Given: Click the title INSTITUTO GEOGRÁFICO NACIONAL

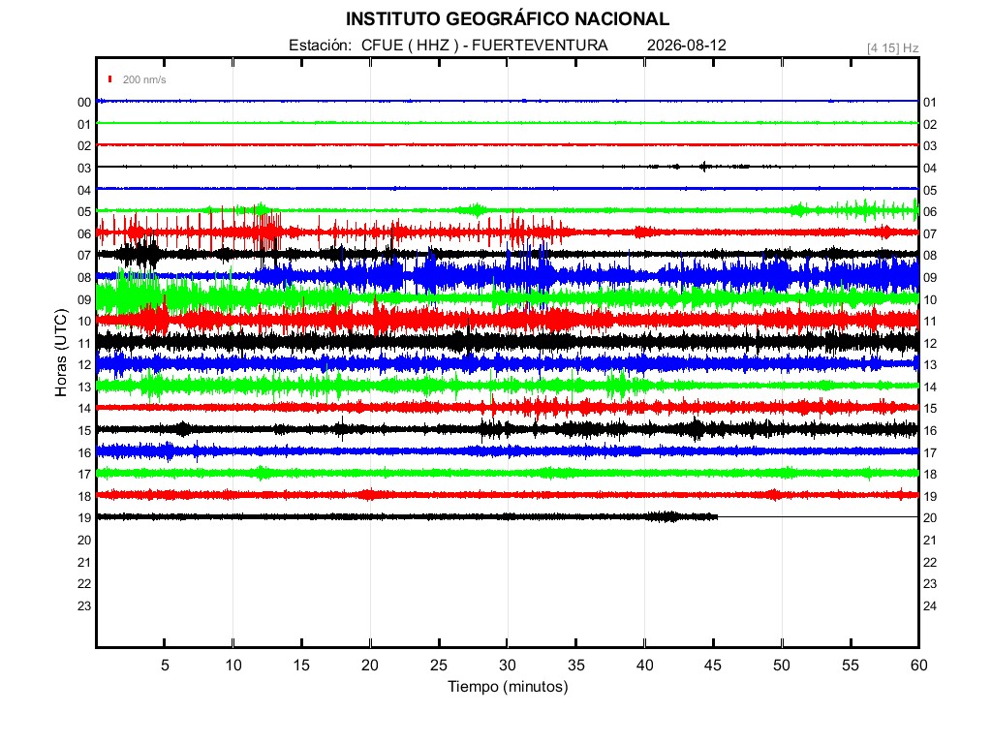Looking at the screenshot, I should (508, 19).
